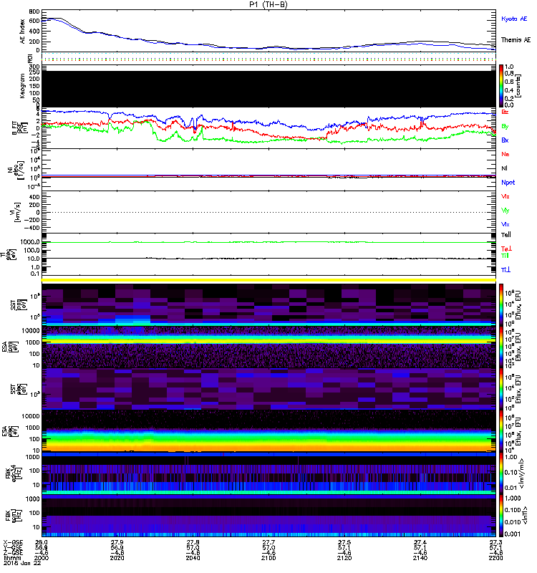Click the Keogram counts color bar
This screenshot has width=537, height=573.
coord(502,86)
